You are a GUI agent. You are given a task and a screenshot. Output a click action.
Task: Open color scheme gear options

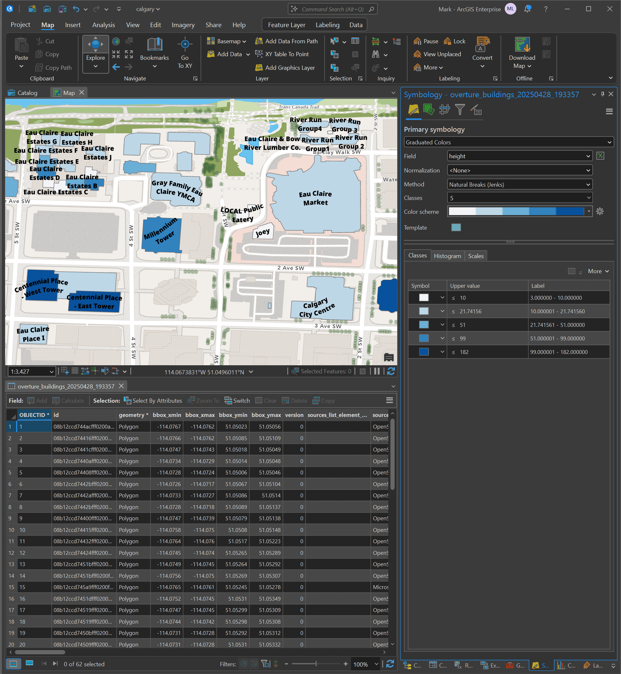(x=600, y=211)
